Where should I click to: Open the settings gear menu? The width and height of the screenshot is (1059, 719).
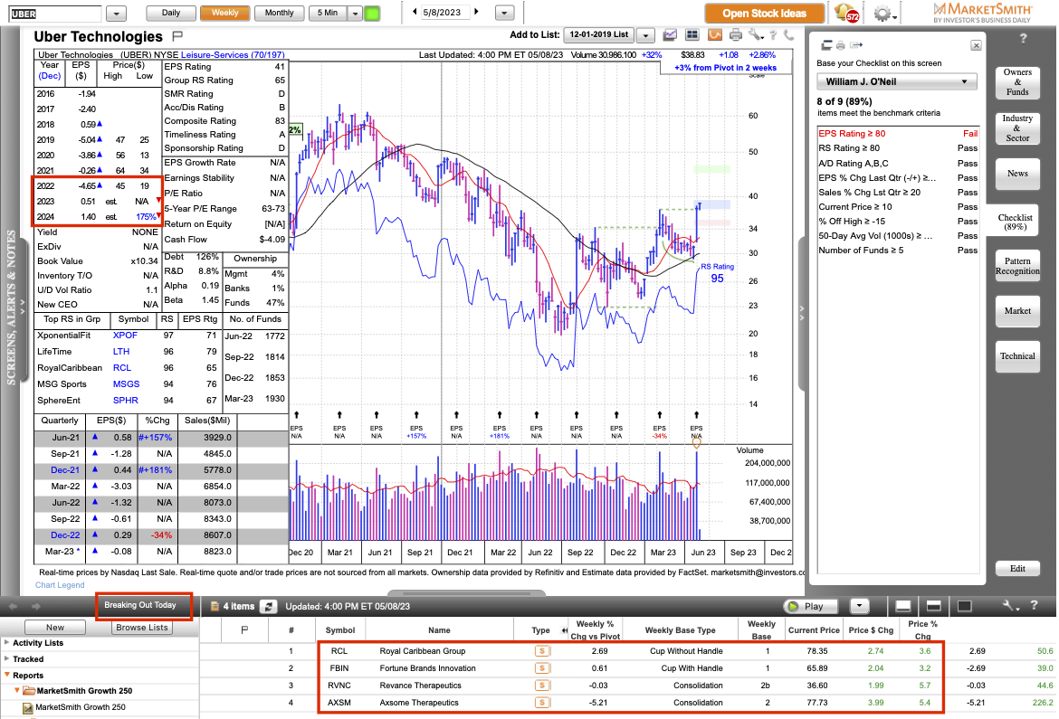pos(882,13)
